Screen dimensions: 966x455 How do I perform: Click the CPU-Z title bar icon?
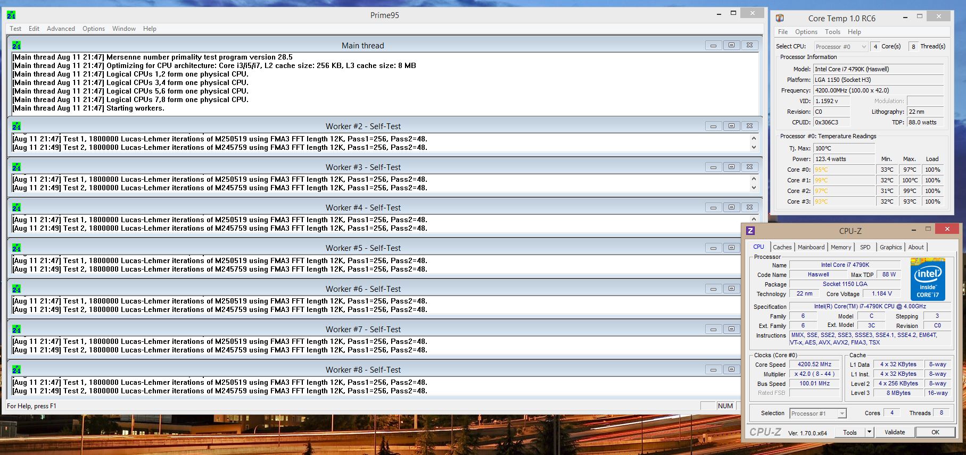click(750, 231)
